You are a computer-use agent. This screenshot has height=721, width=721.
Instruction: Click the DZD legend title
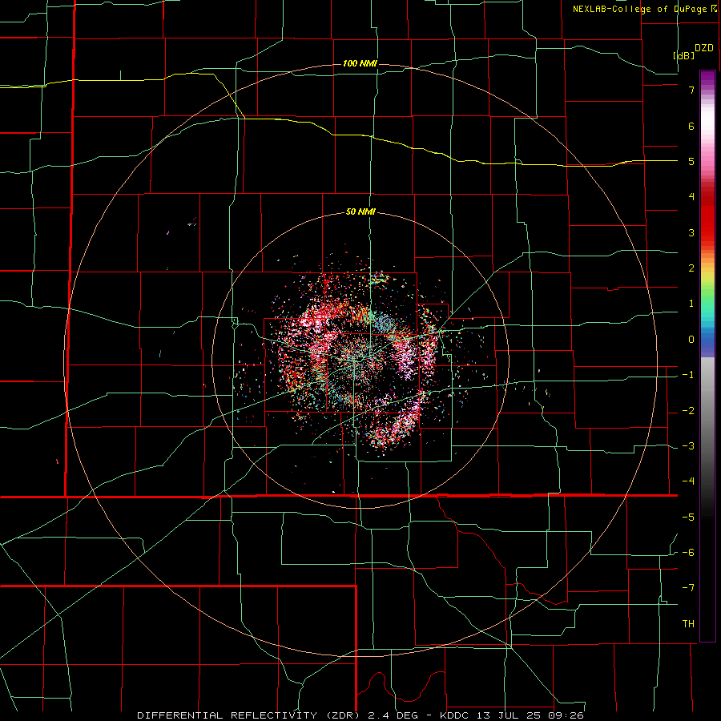tap(704, 48)
